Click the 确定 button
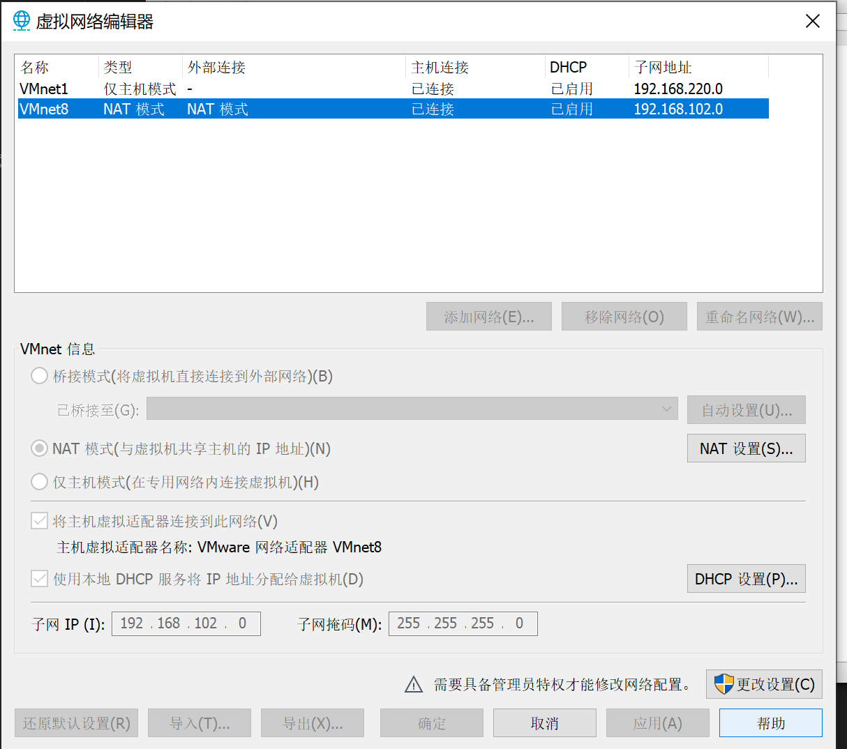The height and width of the screenshot is (749, 847). click(x=432, y=723)
